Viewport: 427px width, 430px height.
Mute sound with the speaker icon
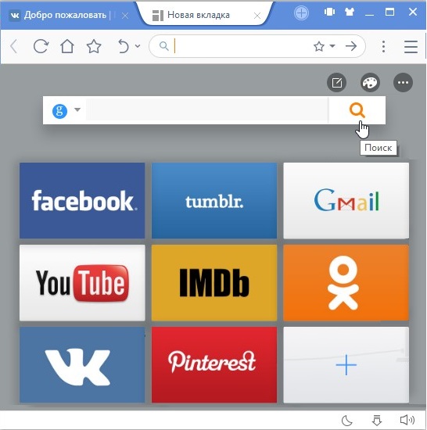[407, 420]
